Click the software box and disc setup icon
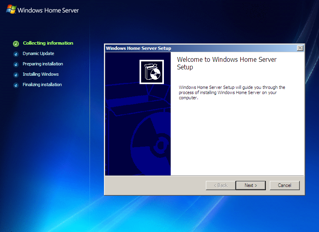The image size is (319, 232). pos(152,72)
